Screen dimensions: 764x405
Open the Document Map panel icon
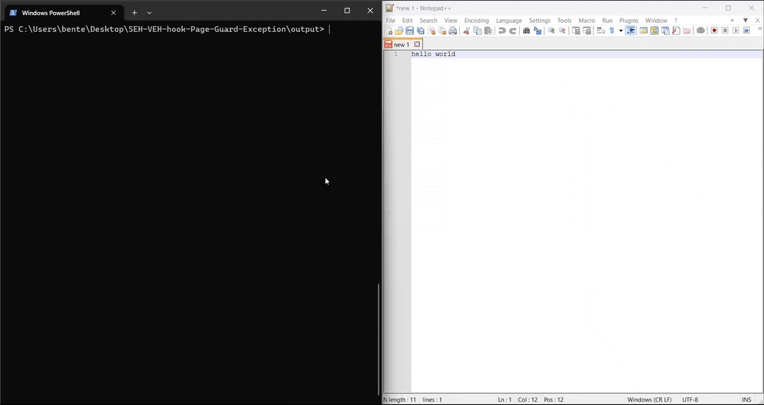pyautogui.click(x=654, y=30)
